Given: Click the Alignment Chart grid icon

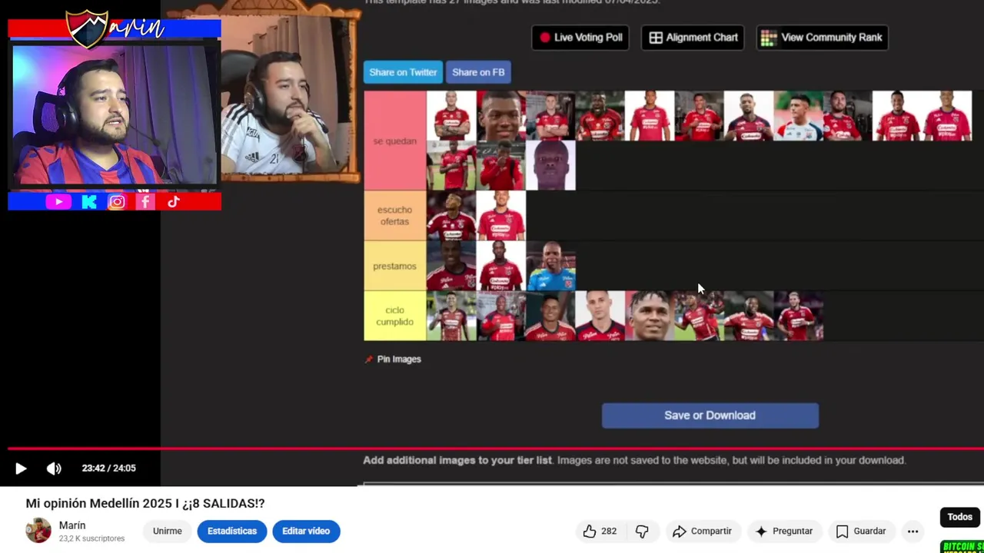Looking at the screenshot, I should tap(656, 38).
